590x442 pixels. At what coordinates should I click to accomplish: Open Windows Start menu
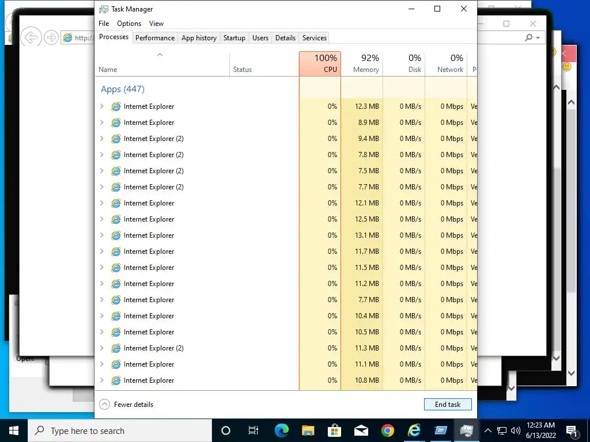click(x=14, y=430)
